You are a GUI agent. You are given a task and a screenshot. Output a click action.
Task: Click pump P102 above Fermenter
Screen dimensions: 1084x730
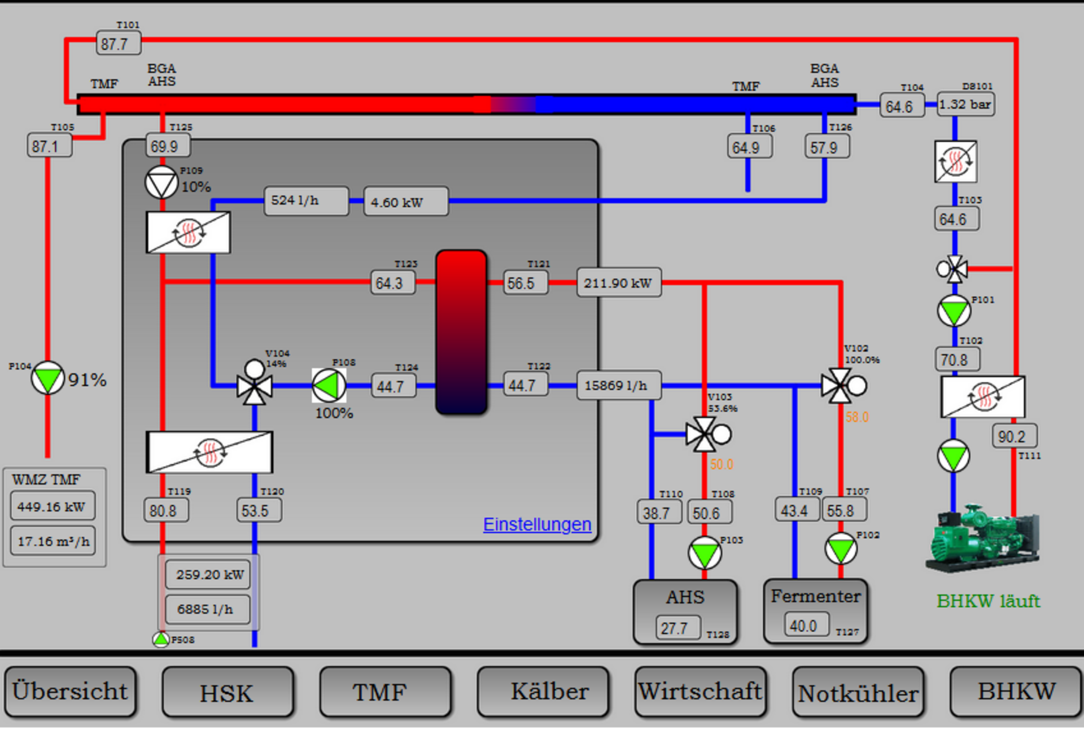841,549
